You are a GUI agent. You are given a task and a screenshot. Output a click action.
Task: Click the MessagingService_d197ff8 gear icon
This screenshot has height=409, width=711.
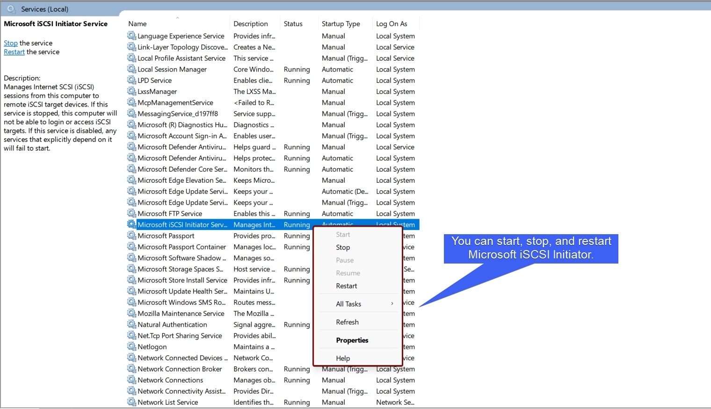click(x=131, y=114)
